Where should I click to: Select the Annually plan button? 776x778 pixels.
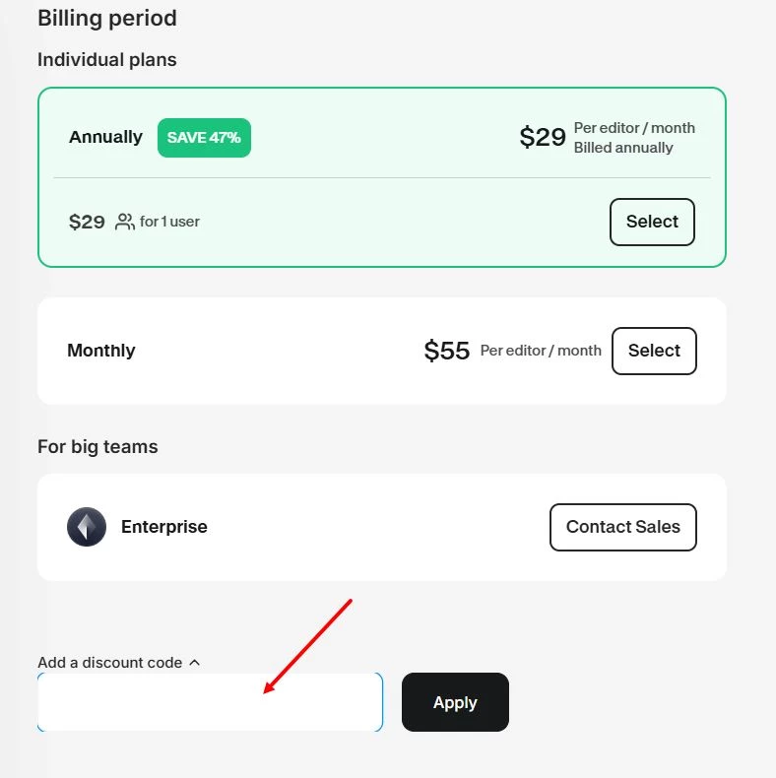[652, 222]
